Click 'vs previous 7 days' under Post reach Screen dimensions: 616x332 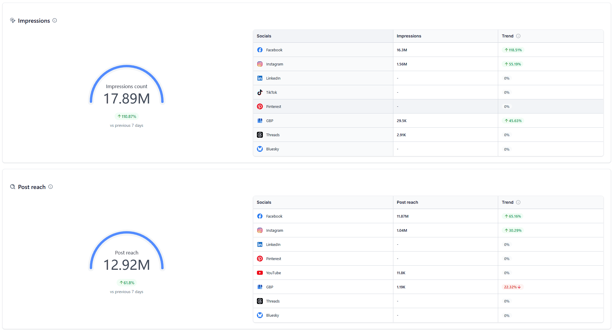(126, 292)
